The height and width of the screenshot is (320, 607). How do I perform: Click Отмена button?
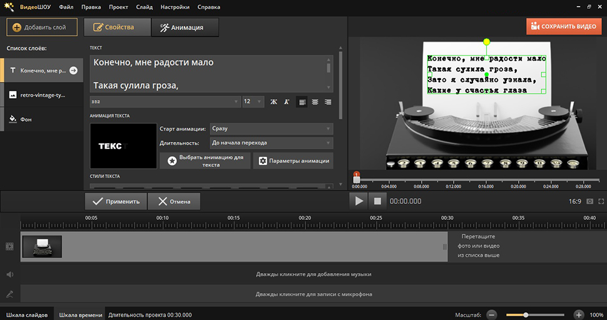(174, 201)
